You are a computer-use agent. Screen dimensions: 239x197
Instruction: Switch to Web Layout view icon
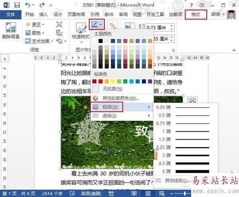[x=162, y=193]
